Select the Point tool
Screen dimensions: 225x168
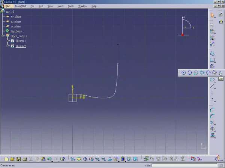click(x=212, y=99)
